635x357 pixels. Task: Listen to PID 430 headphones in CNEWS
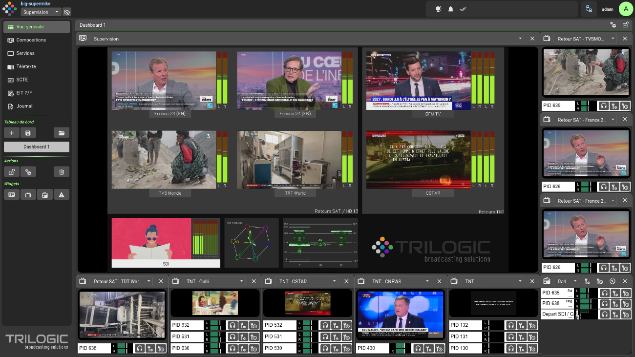418,348
